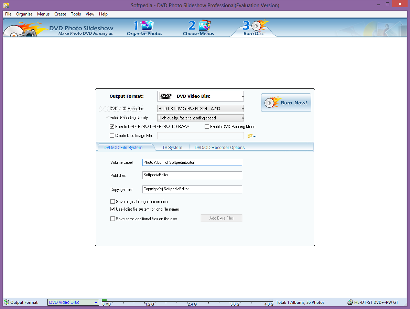
Task: Click the disc image file path field
Action: pos(201,136)
